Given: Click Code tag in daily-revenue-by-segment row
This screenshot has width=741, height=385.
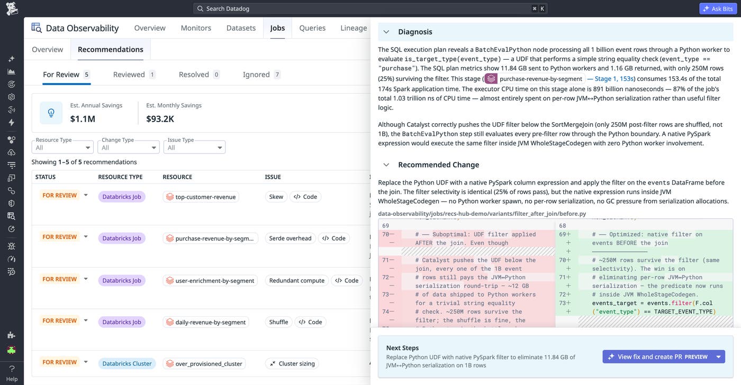Looking at the screenshot, I should tap(310, 322).
